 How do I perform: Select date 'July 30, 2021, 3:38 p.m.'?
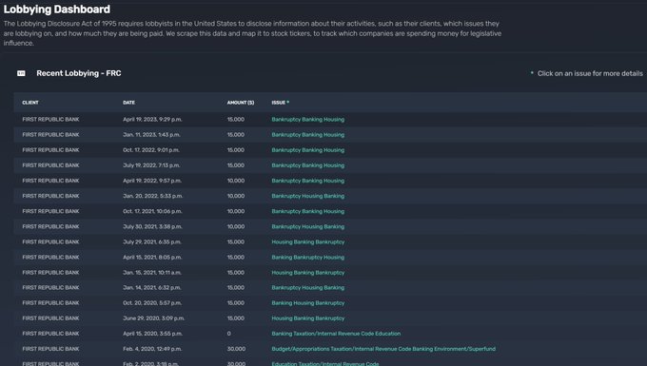pyautogui.click(x=152, y=226)
